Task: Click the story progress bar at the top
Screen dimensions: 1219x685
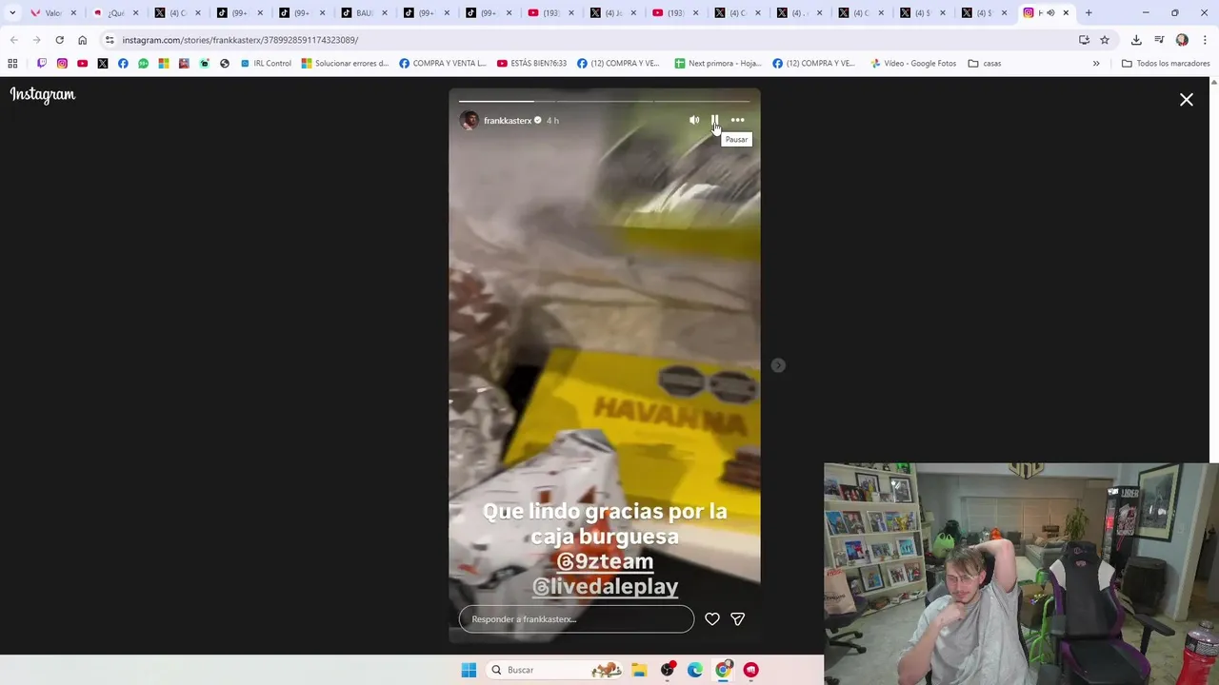Action: [x=605, y=100]
